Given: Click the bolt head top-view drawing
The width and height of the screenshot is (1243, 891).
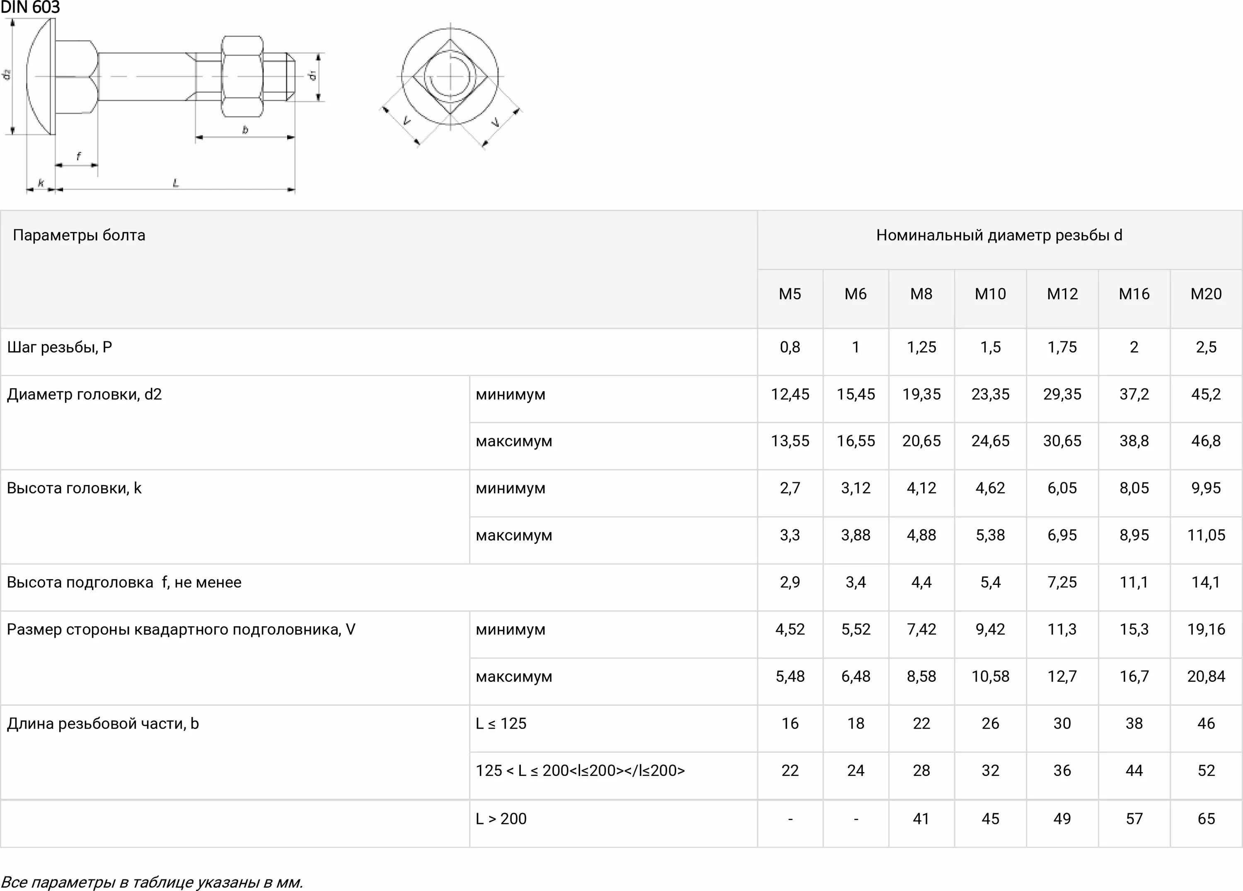Looking at the screenshot, I should coord(450,86).
